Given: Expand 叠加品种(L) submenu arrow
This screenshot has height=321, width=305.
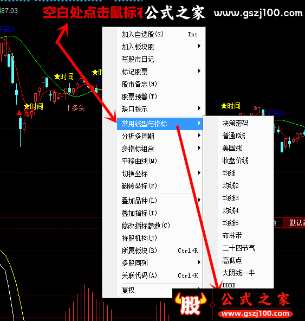Looking at the screenshot, I should click(x=199, y=200).
